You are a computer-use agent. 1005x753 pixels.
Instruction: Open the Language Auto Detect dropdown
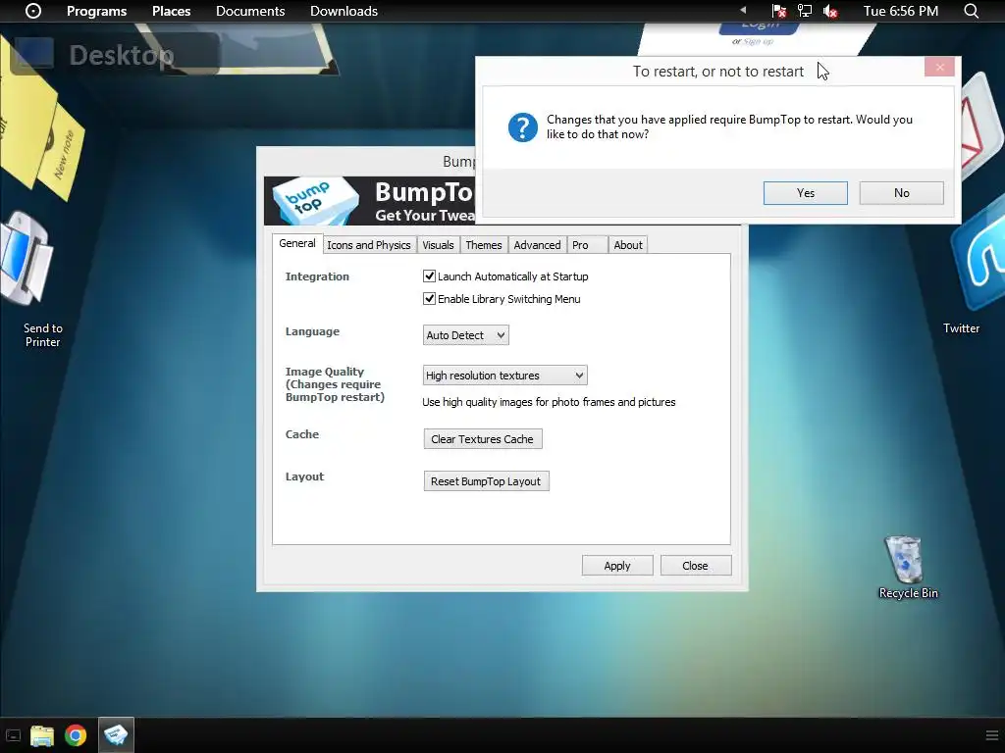465,335
